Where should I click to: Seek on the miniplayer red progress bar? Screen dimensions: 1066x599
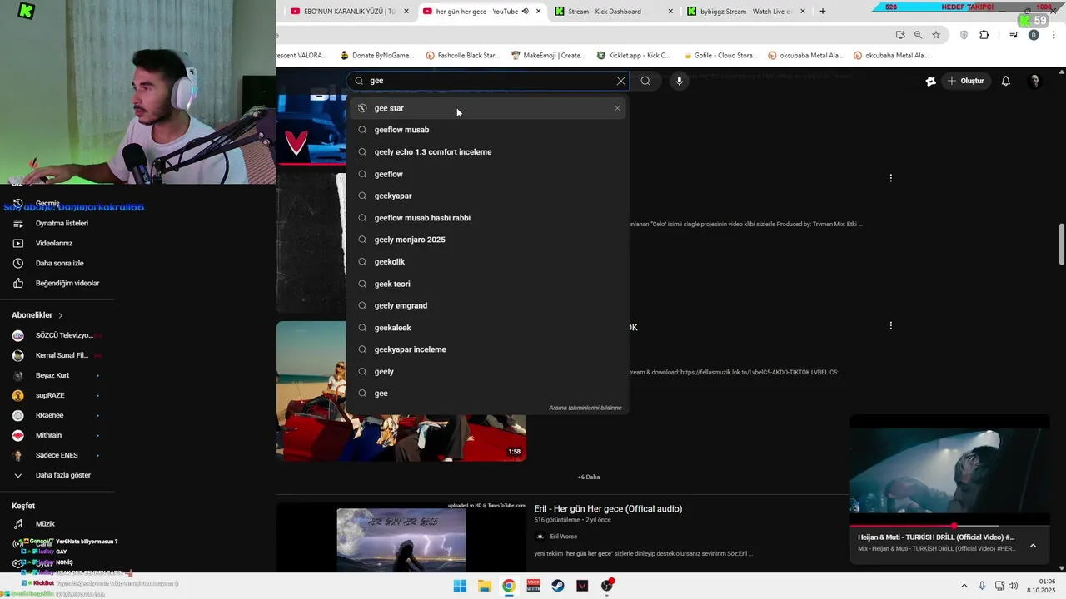pyautogui.click(x=949, y=526)
